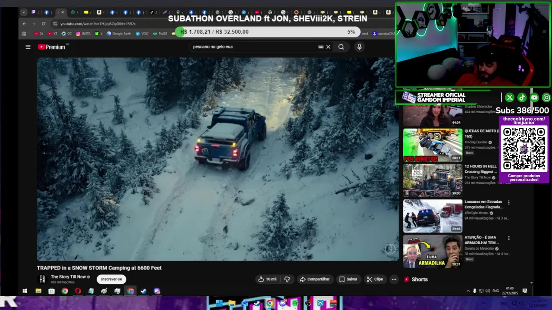Click the main video player
Screen dimensions: 552x310
coord(218,159)
